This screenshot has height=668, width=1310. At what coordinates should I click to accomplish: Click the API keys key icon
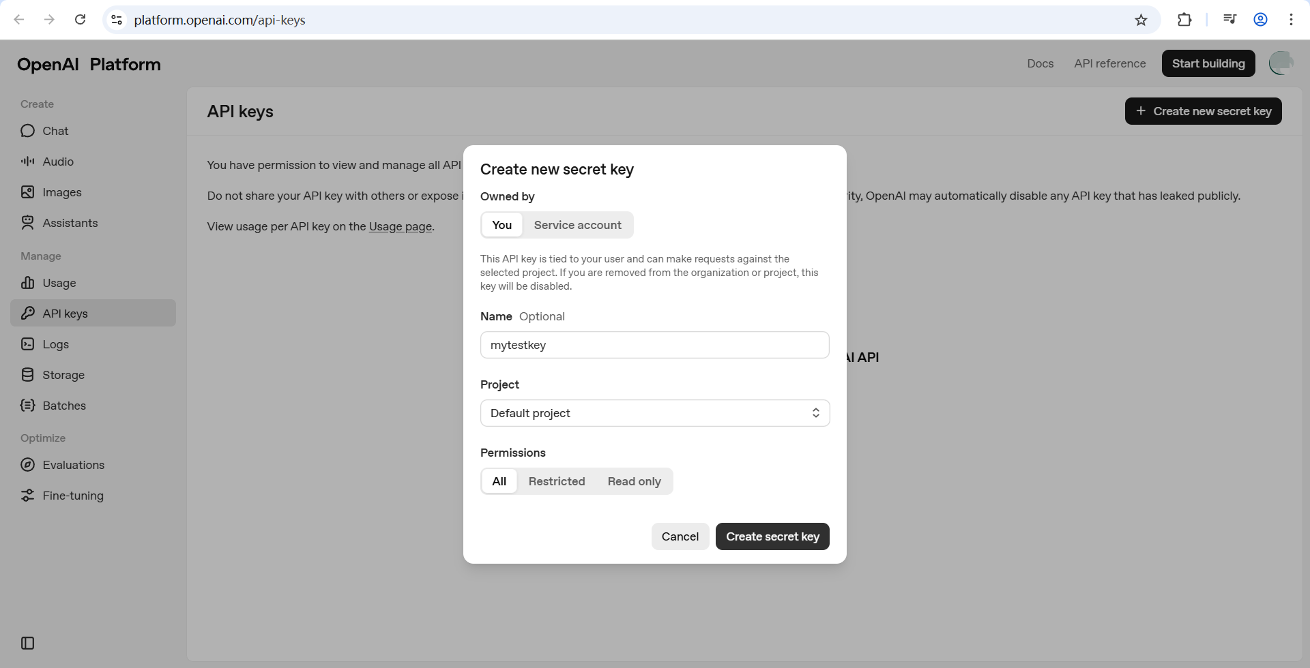coord(27,314)
